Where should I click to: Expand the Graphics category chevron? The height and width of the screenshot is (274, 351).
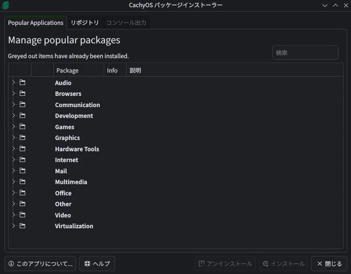click(14, 137)
